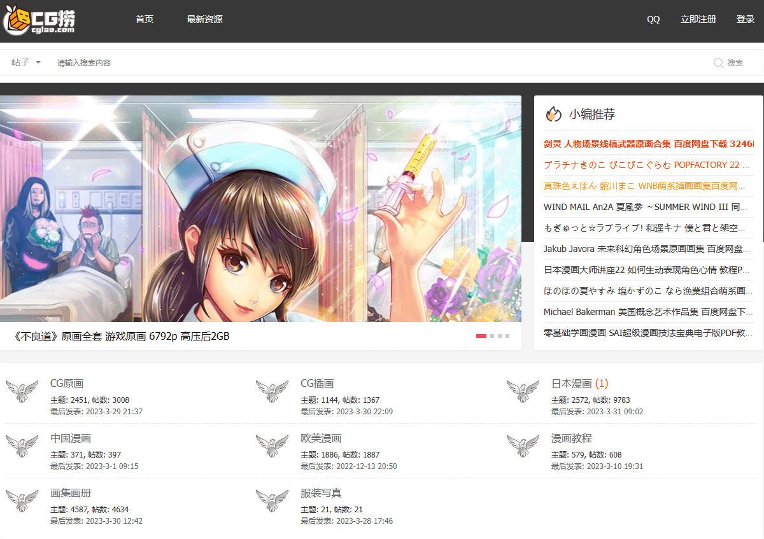Click 登录 to sign in

(746, 19)
